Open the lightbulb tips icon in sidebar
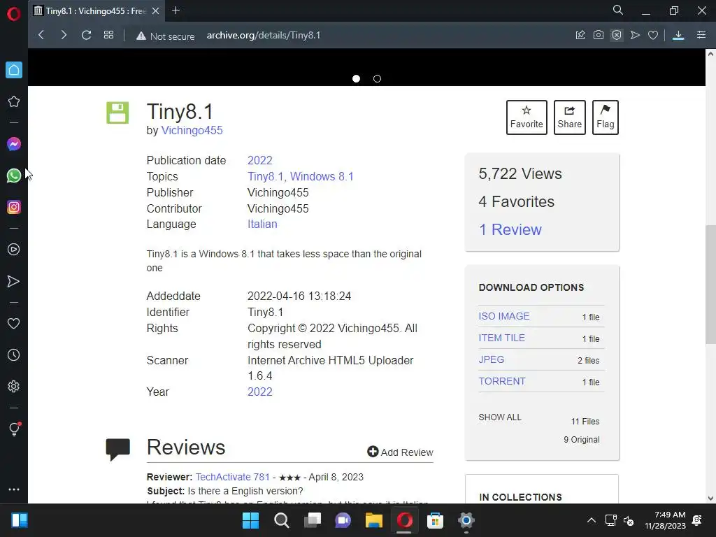This screenshot has width=716, height=537. point(14,429)
